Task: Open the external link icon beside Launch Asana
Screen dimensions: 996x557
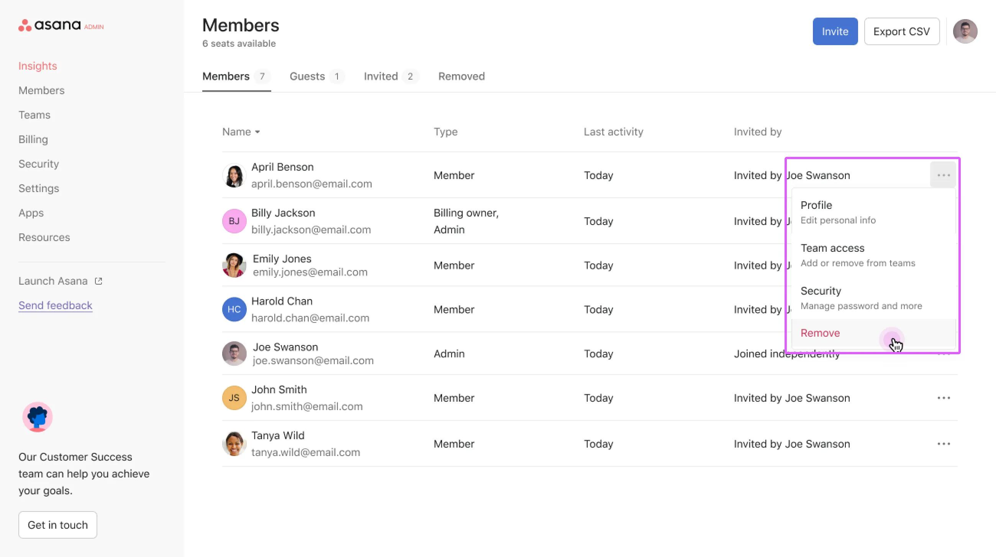Action: click(98, 281)
